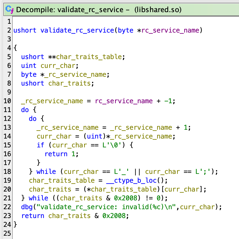This screenshot has height=239, width=239.
Task: Select _rc_service_name declaration on line 7
Action: pos(75,75)
